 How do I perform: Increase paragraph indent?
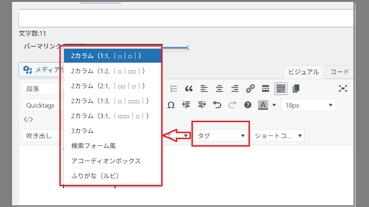pyautogui.click(x=202, y=105)
